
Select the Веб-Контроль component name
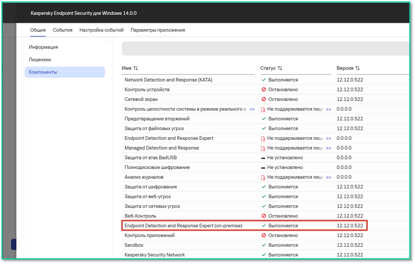pyautogui.click(x=140, y=216)
